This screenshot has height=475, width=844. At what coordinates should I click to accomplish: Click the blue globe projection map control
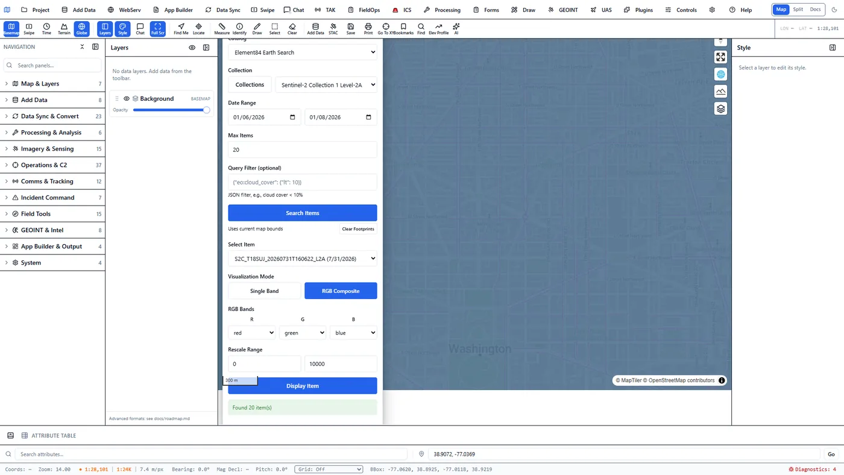coord(720,74)
